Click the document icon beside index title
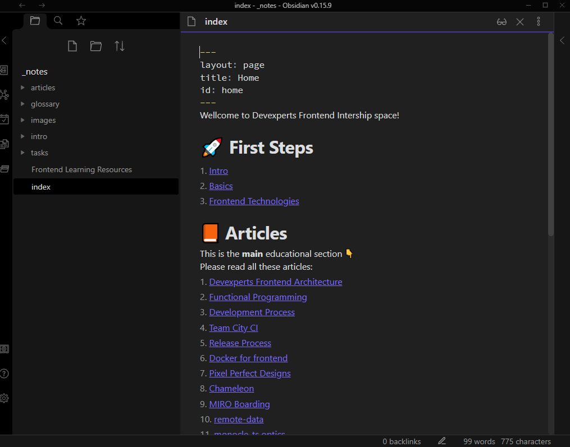The width and height of the screenshot is (570, 447). click(x=191, y=22)
